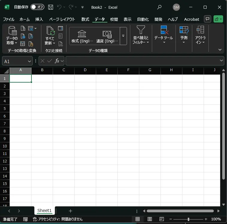227x224 pixels.
Task: Click the Undo arrow icon
Action: pyautogui.click(x=59, y=7)
